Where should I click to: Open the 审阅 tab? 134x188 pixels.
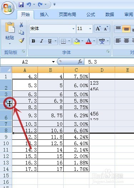pos(129,15)
